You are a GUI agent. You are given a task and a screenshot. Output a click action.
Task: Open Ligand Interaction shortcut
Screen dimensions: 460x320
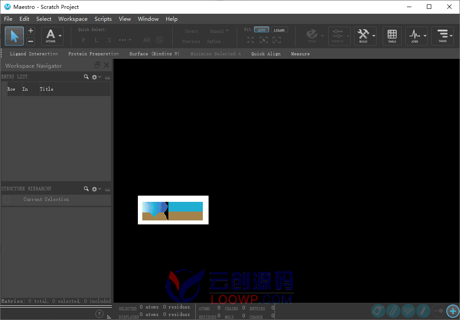click(34, 54)
